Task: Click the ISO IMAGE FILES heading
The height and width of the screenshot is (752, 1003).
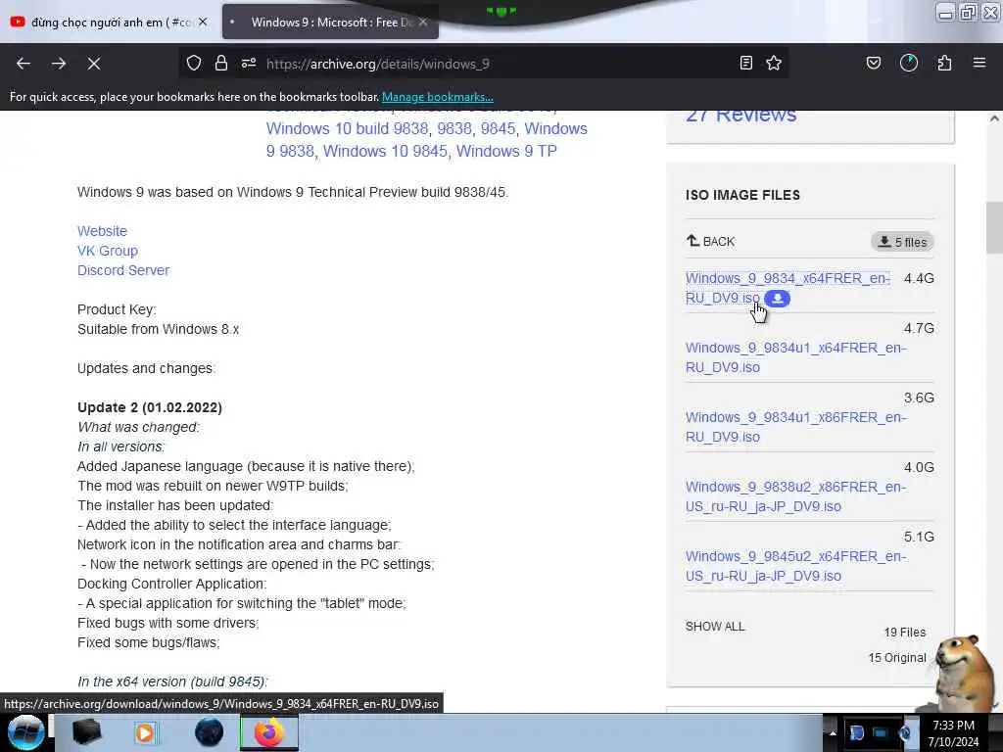Action: pyautogui.click(x=742, y=195)
